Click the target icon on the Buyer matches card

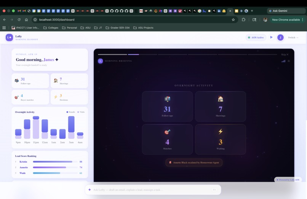point(17,97)
